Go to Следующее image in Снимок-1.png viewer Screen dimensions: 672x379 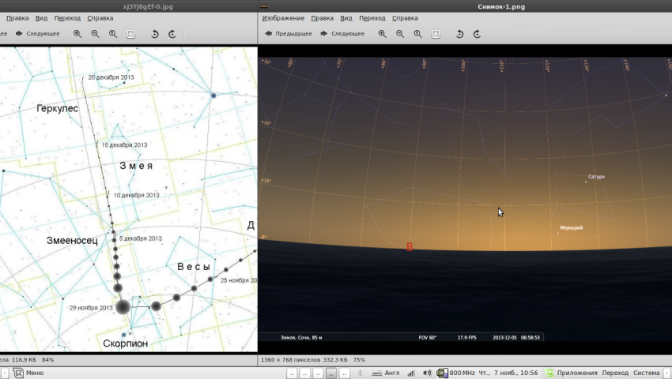[342, 34]
